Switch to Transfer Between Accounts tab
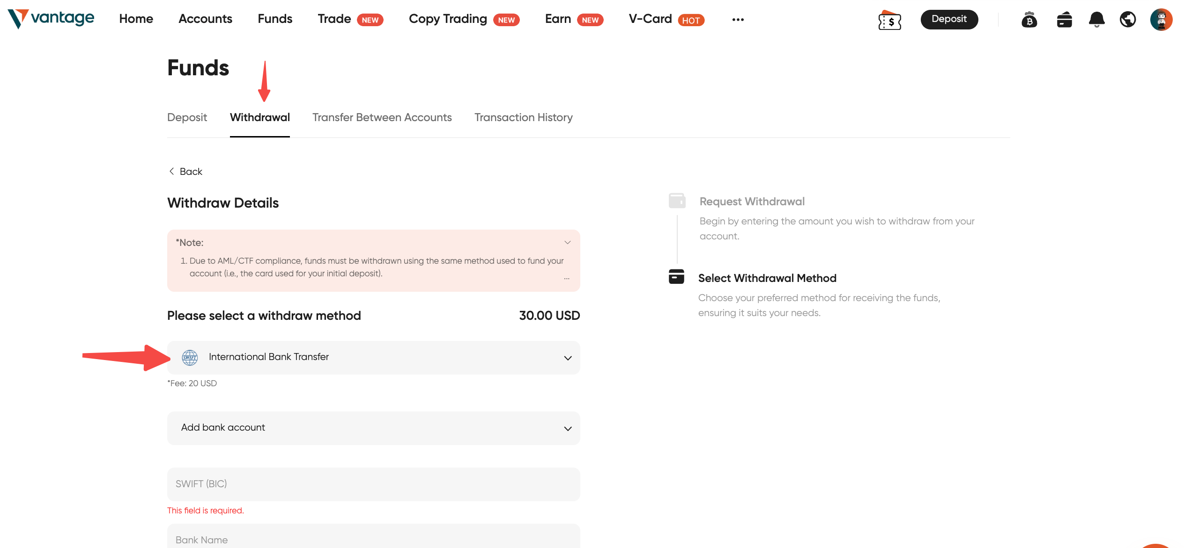Viewport: 1184px width, 548px height. click(x=382, y=117)
